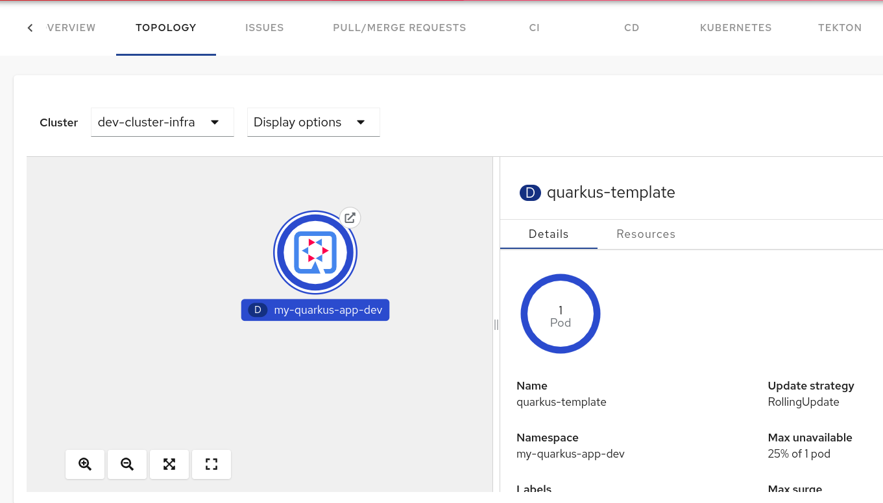Image resolution: width=883 pixels, height=503 pixels.
Task: Reset topology view with the corner-brackets icon
Action: tap(212, 464)
